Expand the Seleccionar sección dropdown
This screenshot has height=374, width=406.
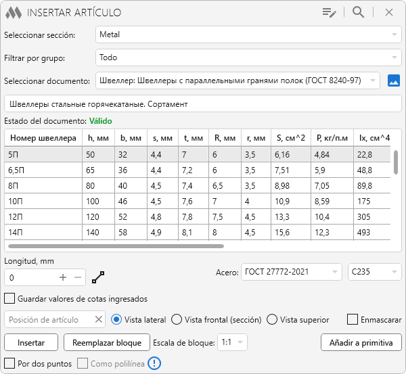point(248,34)
